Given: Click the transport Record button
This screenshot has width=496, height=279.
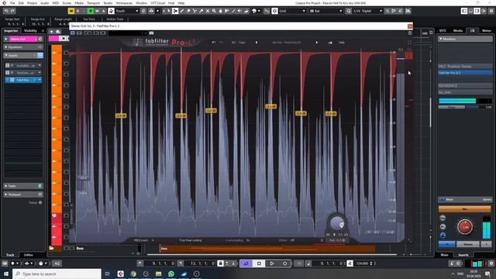Looking at the screenshot, I should coord(284,263).
